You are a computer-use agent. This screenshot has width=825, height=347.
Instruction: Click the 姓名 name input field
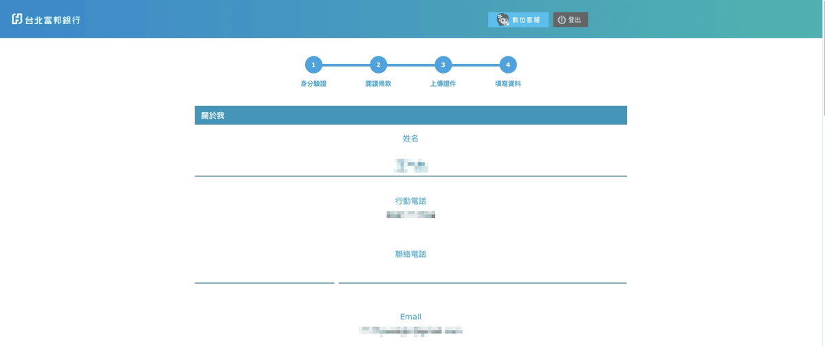410,166
